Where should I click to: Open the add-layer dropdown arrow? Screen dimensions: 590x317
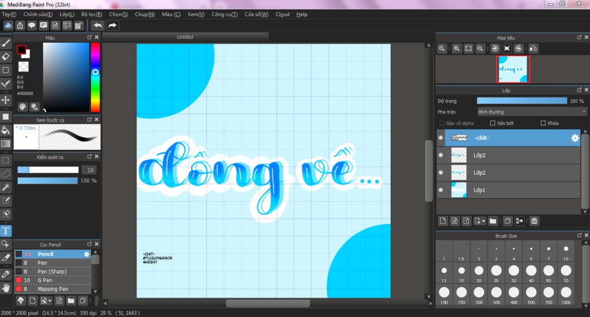point(483,221)
